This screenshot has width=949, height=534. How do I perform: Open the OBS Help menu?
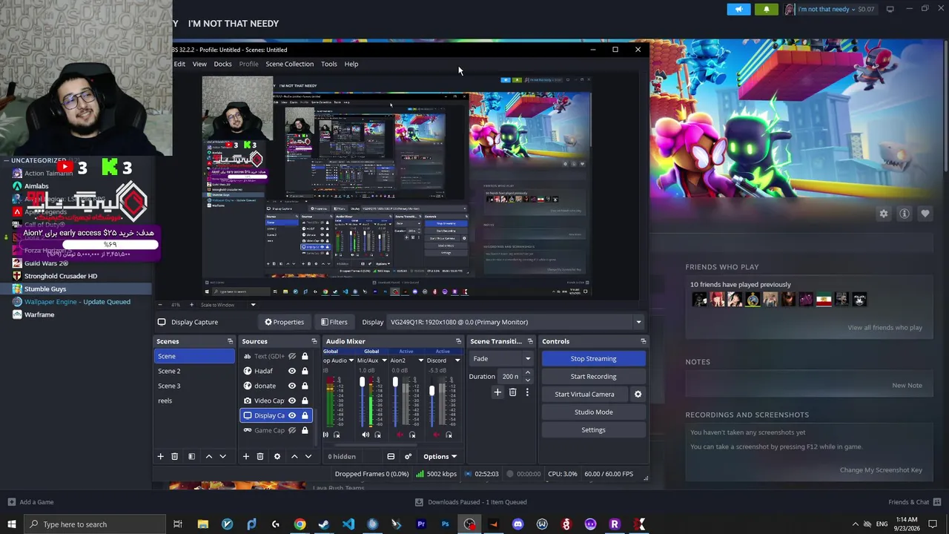[351, 64]
